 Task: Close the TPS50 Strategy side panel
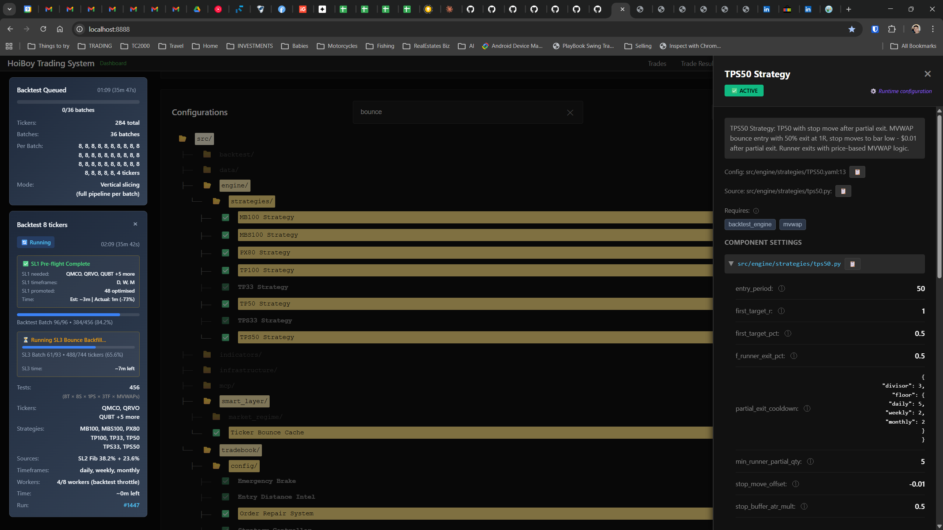click(x=928, y=74)
